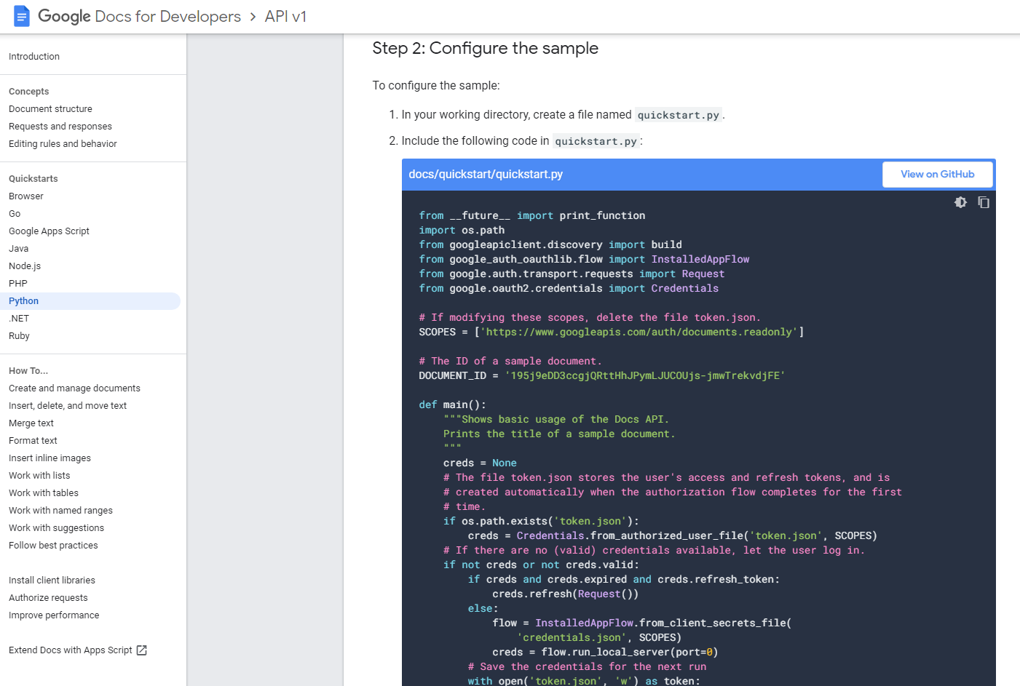The width and height of the screenshot is (1020, 686).
Task: Open Follow best practices guide
Action: pyautogui.click(x=53, y=546)
